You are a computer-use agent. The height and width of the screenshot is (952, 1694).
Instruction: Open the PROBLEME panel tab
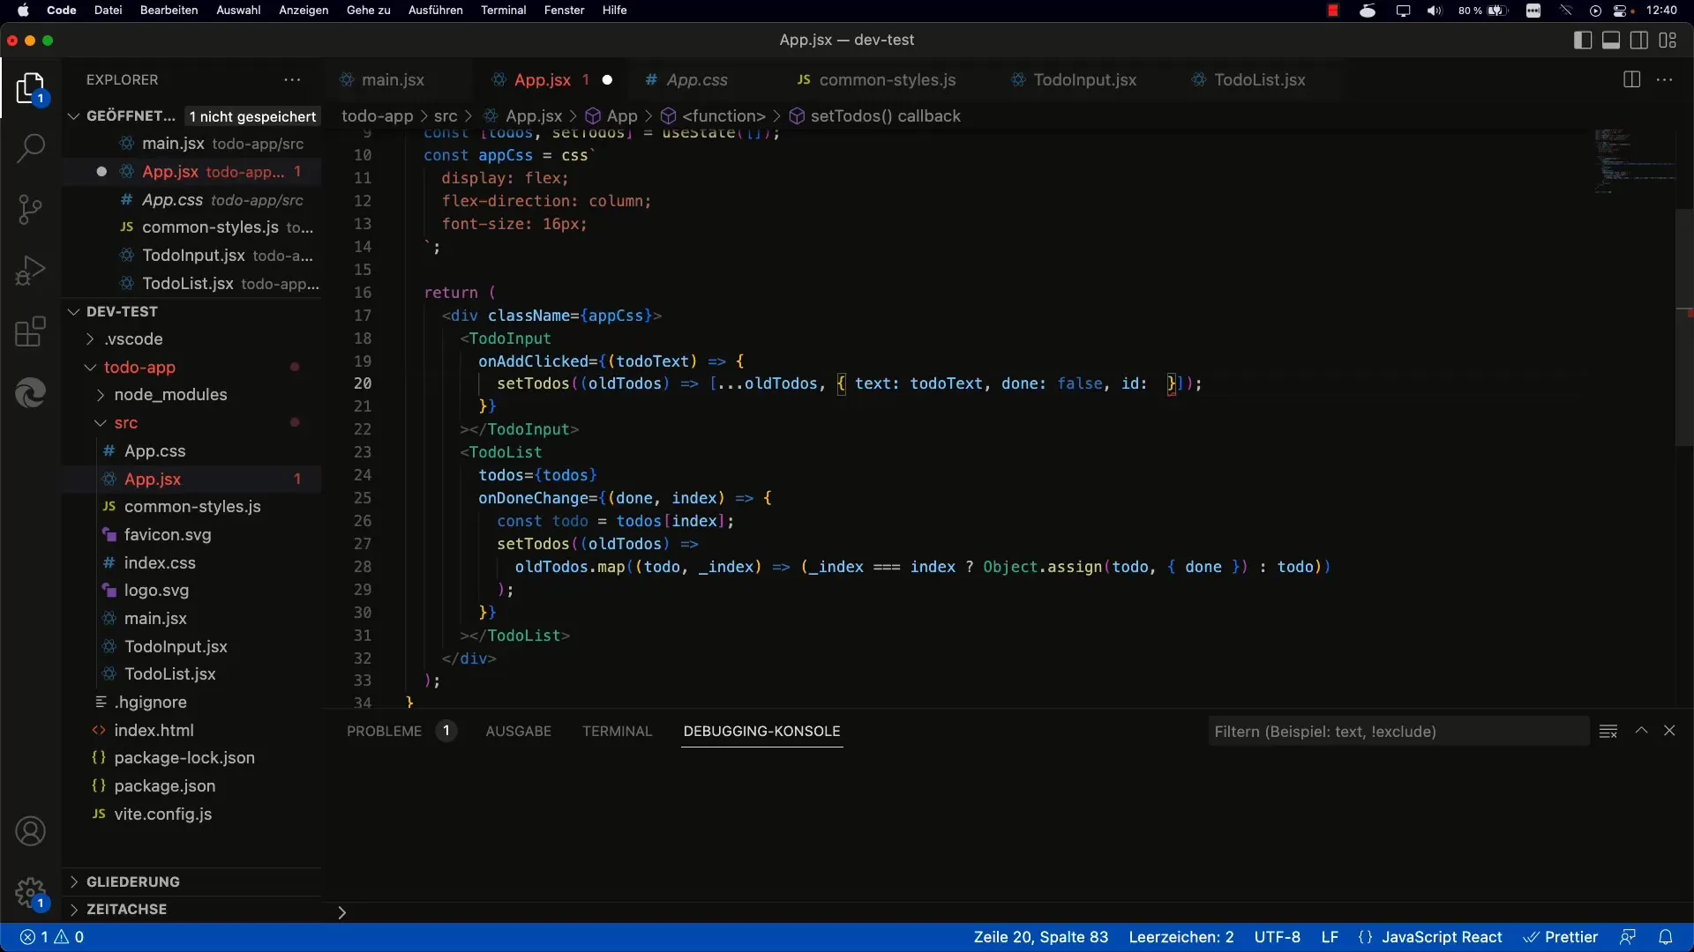[384, 731]
